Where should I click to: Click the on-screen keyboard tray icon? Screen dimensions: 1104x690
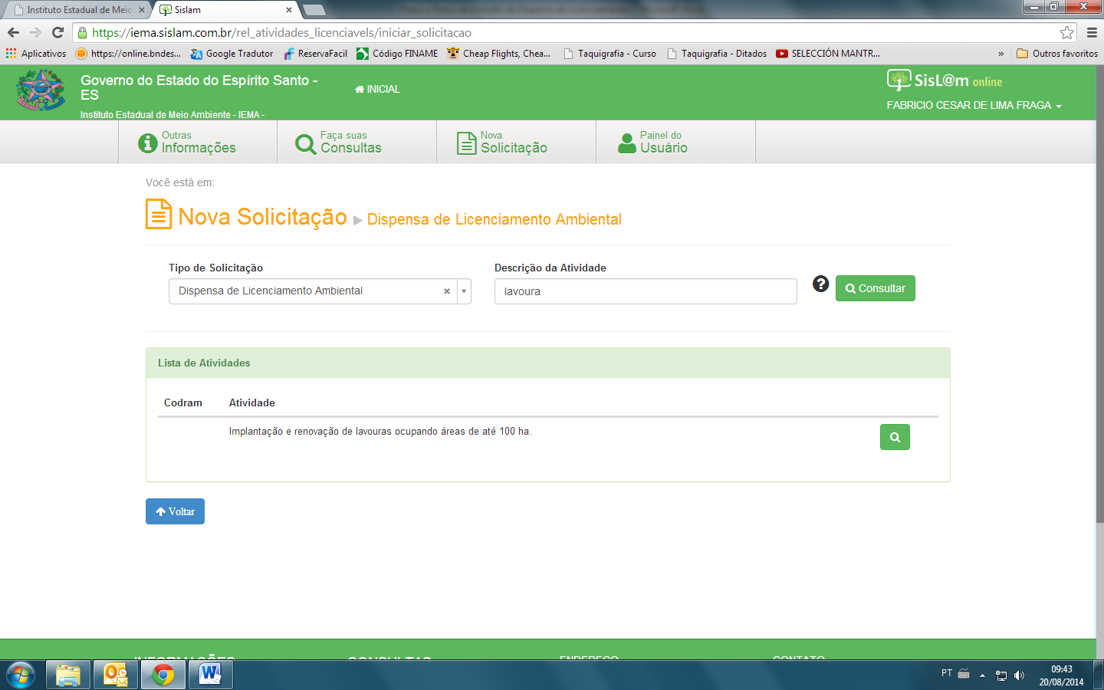tap(964, 674)
